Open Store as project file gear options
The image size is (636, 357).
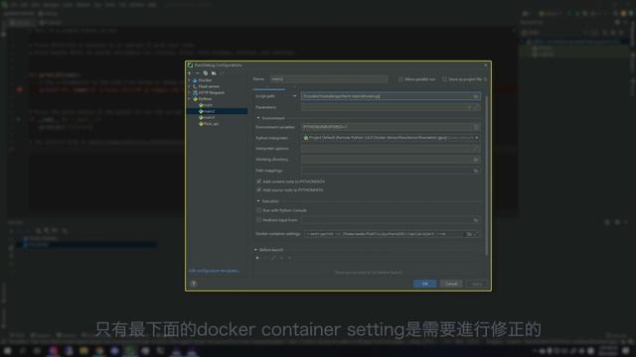[x=486, y=79]
